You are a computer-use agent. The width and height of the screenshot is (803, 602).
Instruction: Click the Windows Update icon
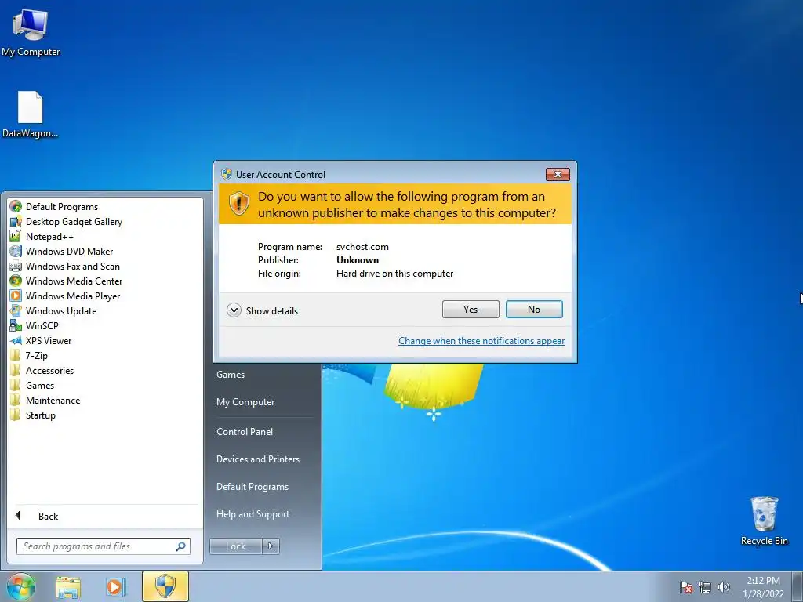pos(16,310)
